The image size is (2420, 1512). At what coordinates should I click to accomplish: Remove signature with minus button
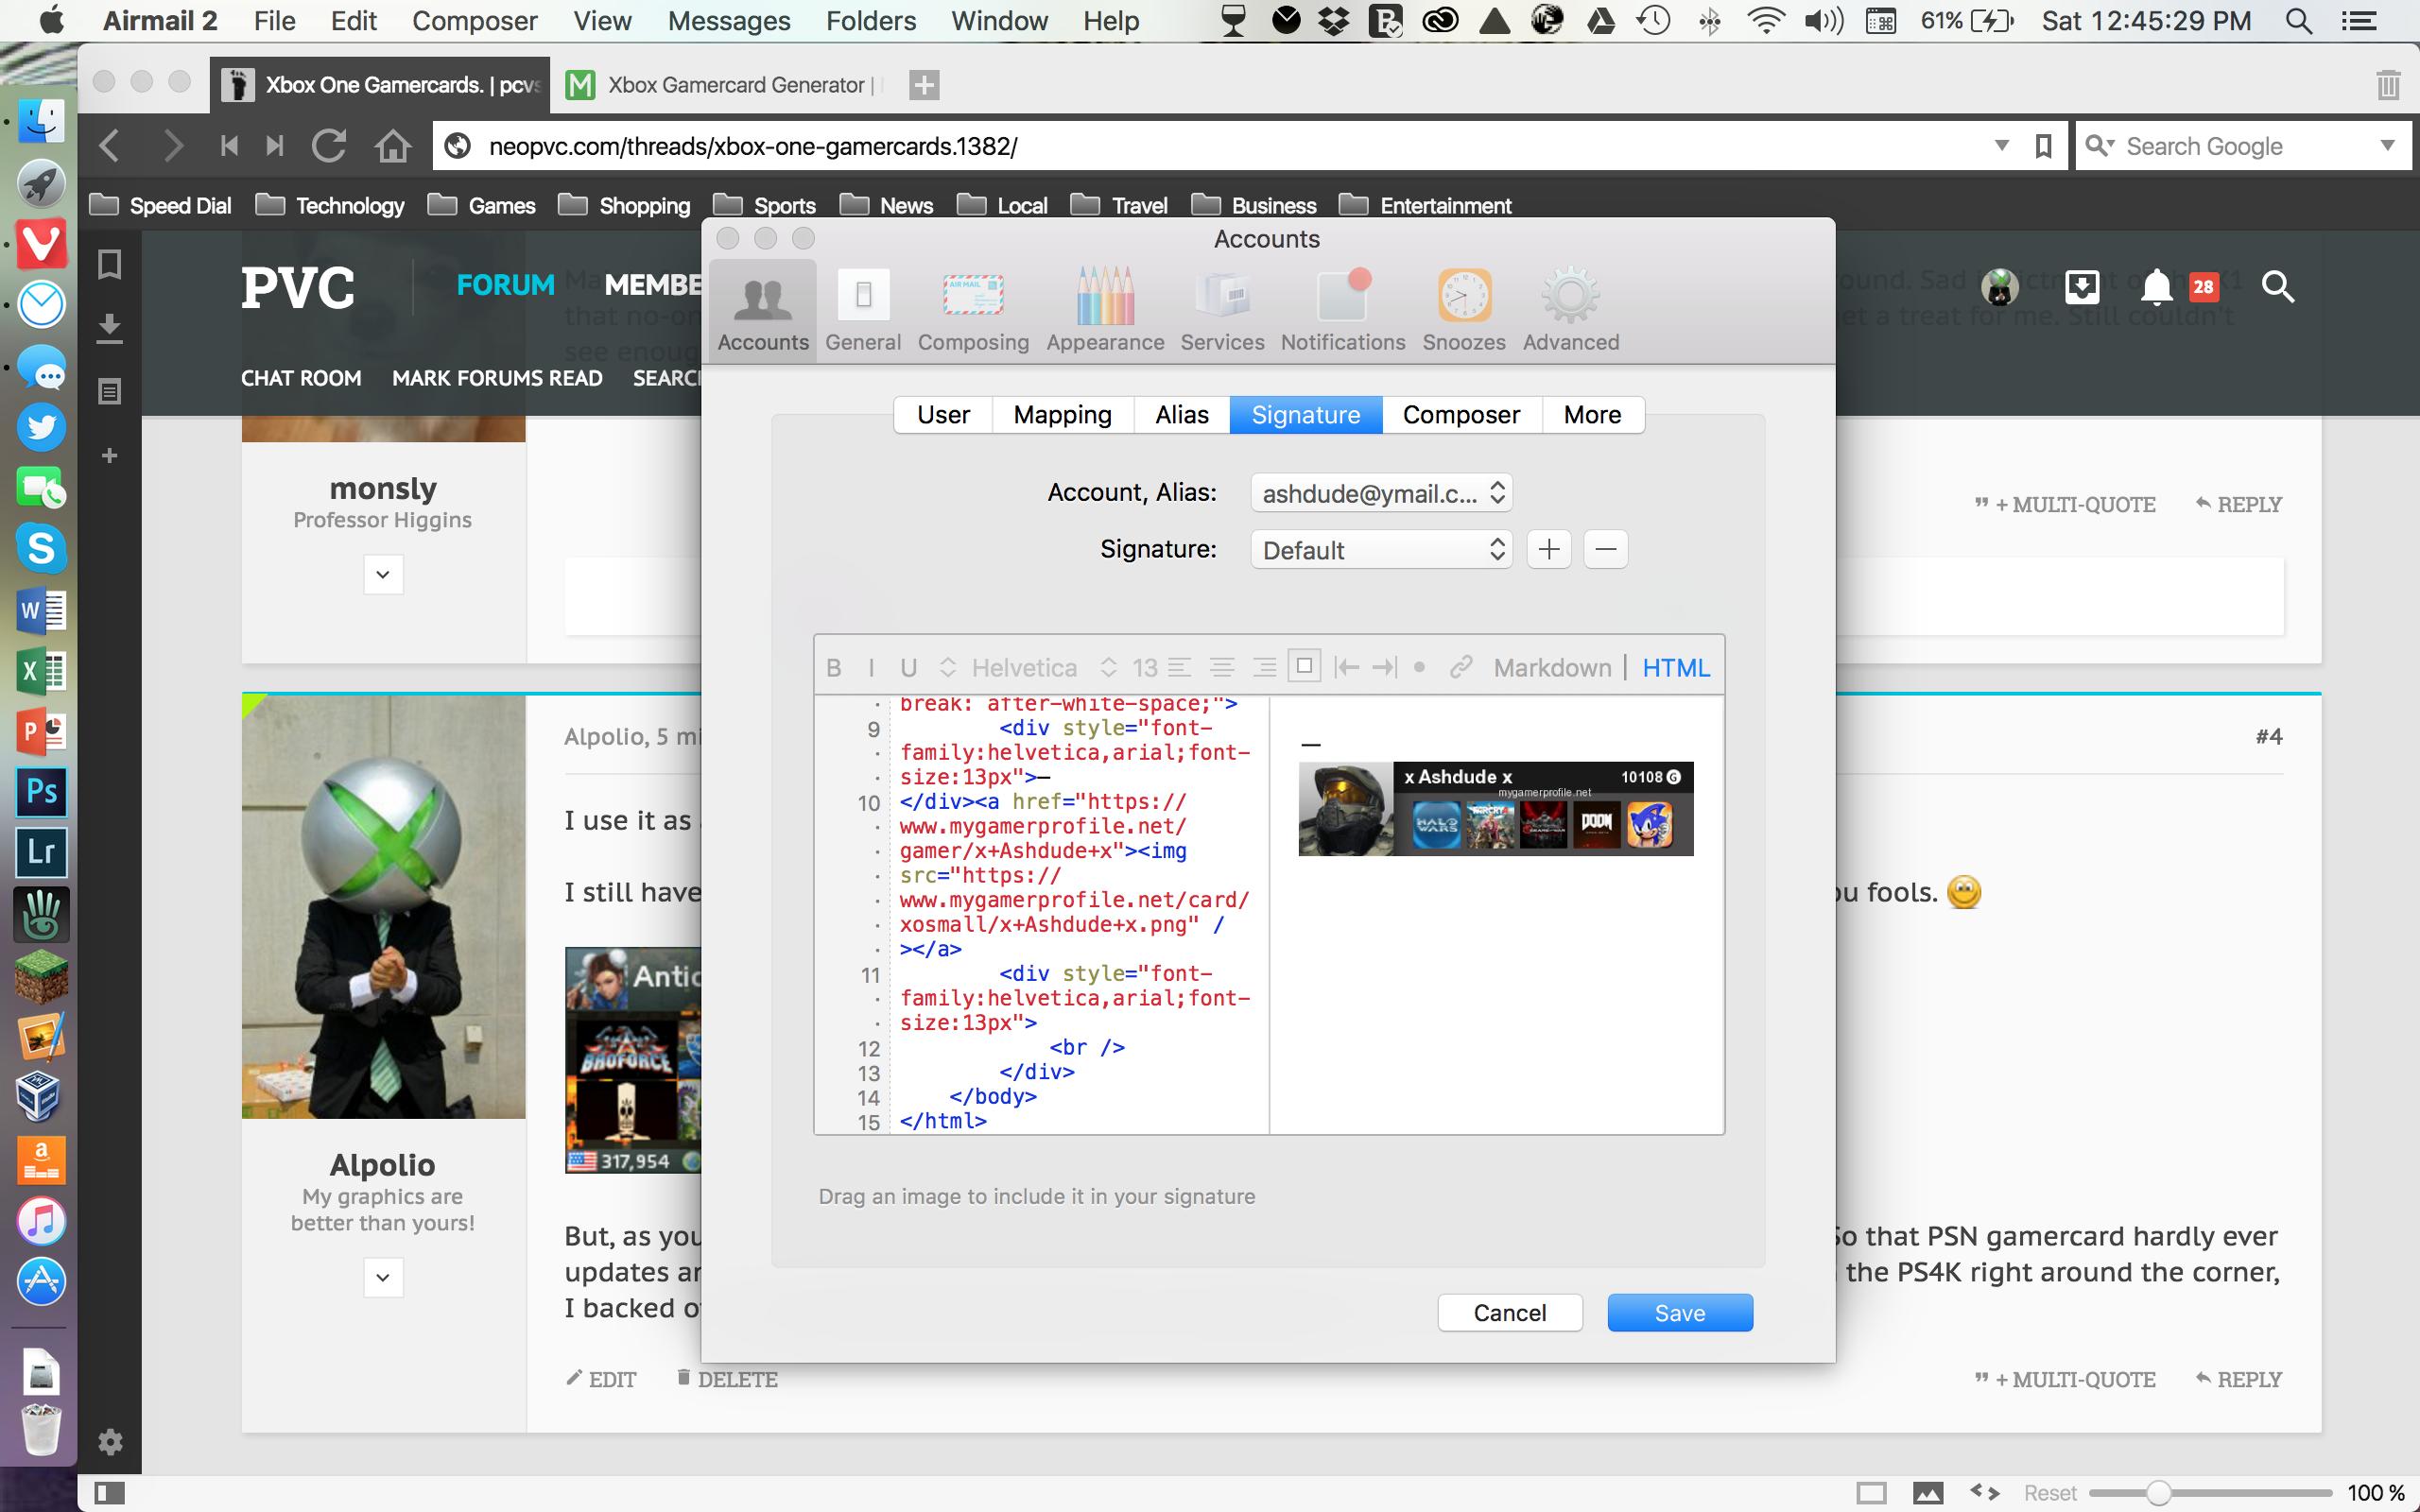pyautogui.click(x=1605, y=549)
